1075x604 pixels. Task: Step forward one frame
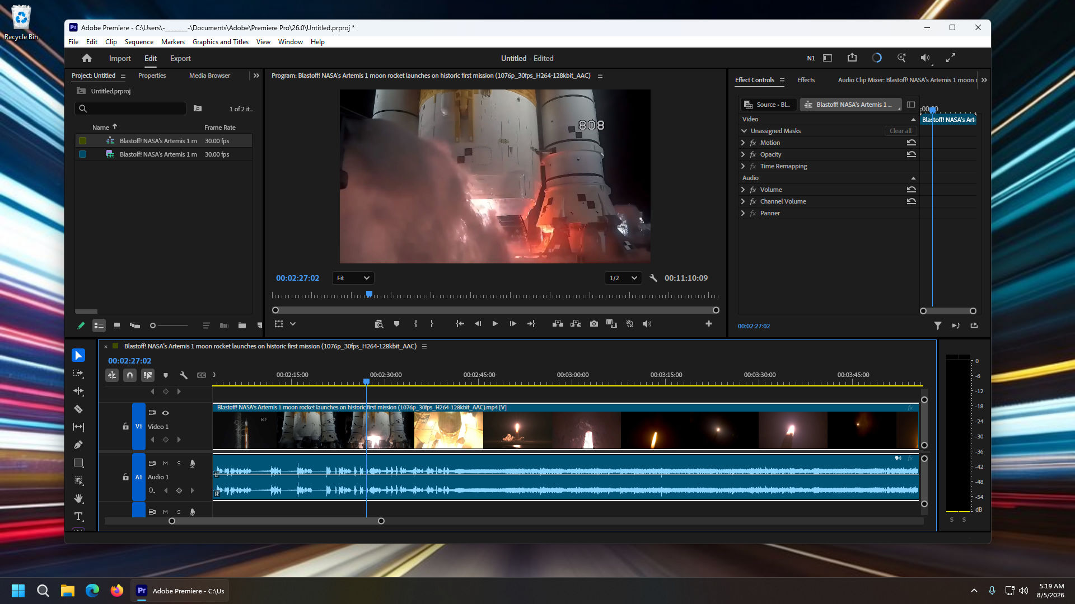point(512,324)
